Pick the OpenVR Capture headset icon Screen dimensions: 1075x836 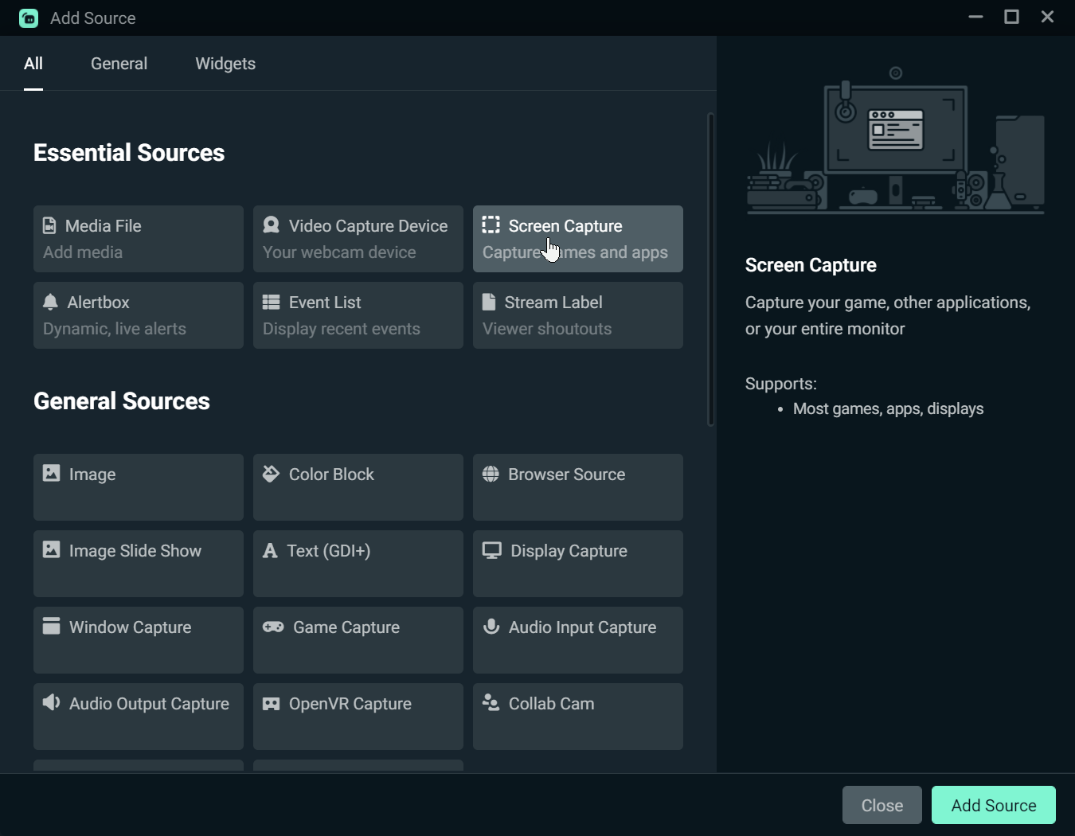click(x=271, y=704)
